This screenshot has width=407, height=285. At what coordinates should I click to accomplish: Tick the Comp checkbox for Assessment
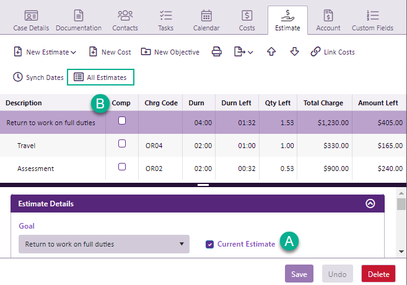coord(122,167)
